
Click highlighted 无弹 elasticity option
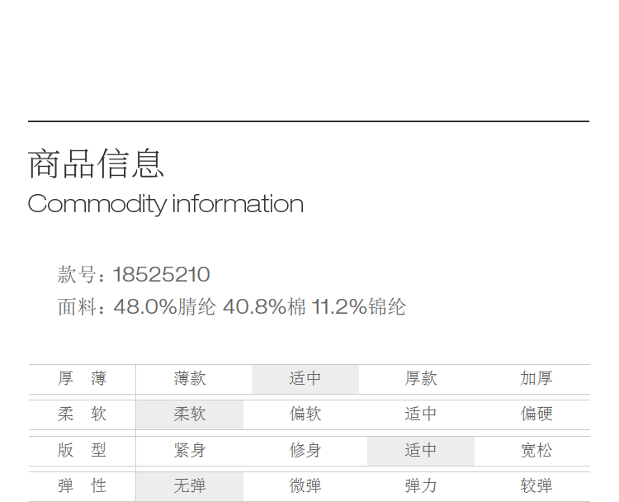coord(190,486)
